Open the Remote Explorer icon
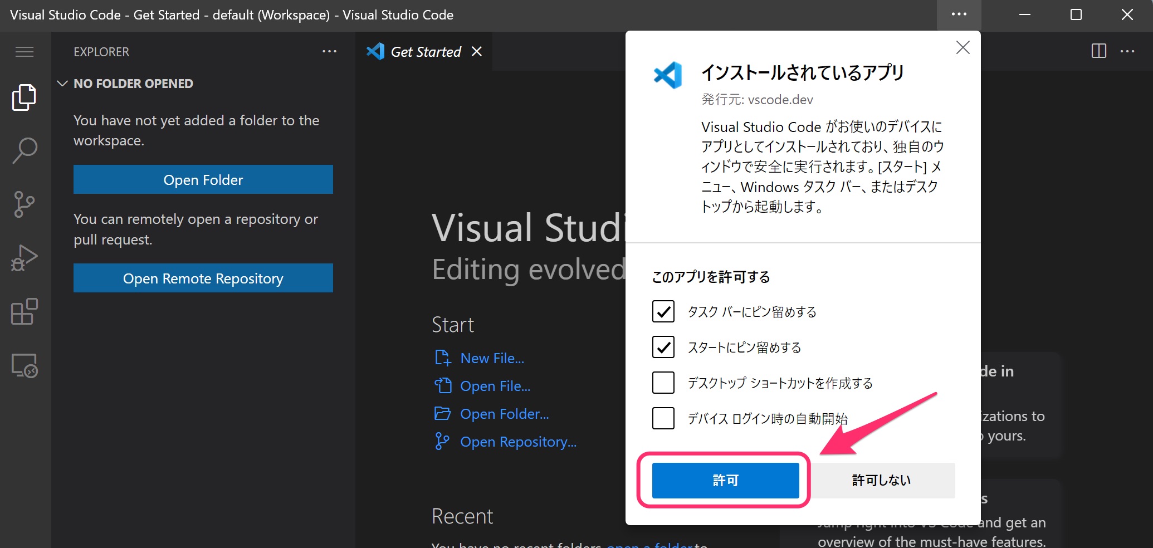The height and width of the screenshot is (548, 1153). point(25,365)
